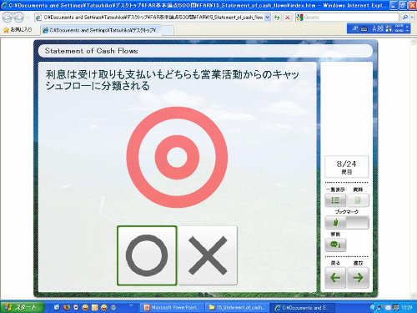Click the page scrollbar up arrow
This screenshot has height=313, width=417.
(413, 42)
